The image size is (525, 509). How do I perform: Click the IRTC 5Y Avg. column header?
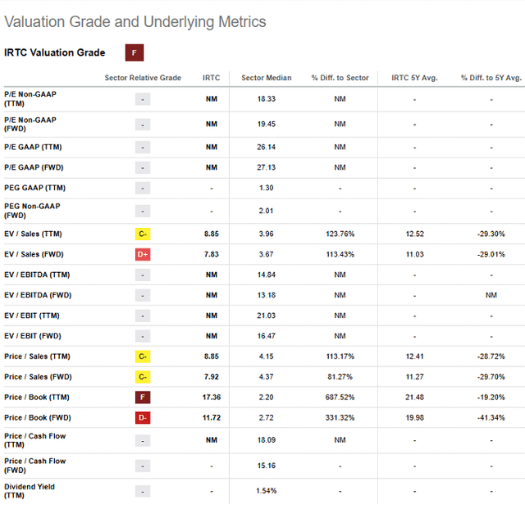coord(414,78)
